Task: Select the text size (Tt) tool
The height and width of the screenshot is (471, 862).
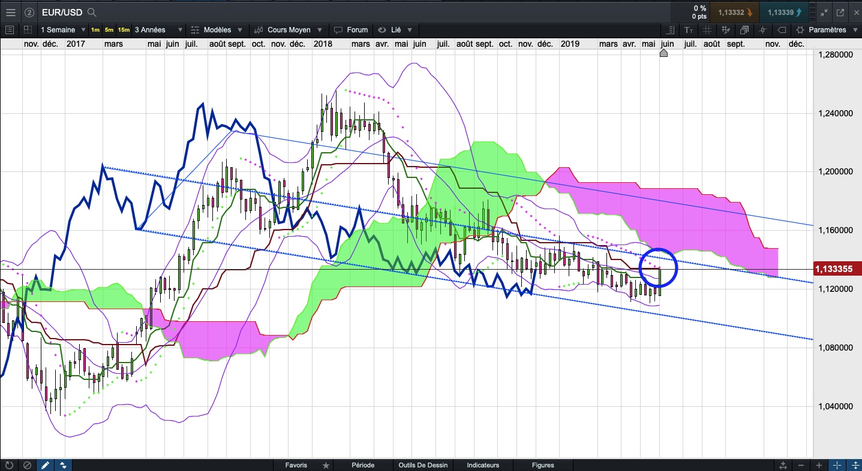Action: (689, 30)
